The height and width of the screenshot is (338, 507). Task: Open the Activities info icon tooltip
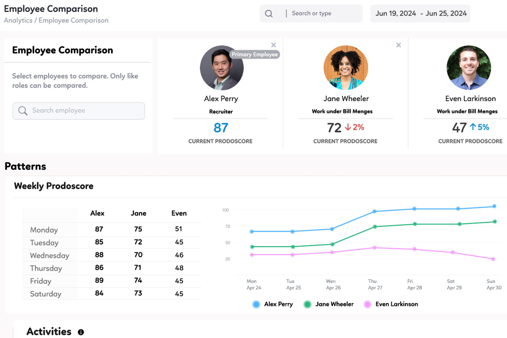(x=81, y=331)
